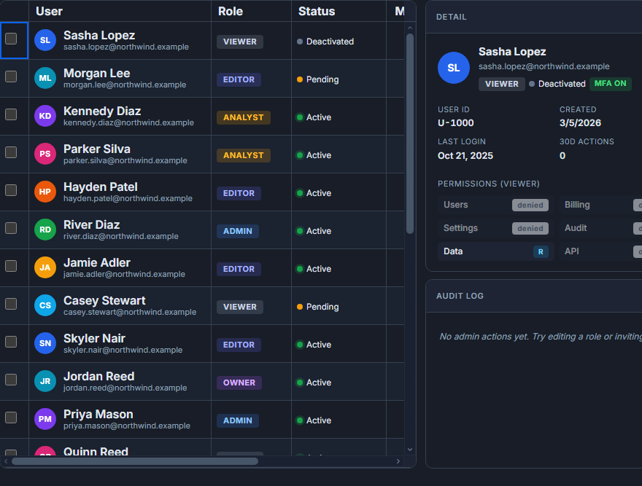The height and width of the screenshot is (486, 642).
Task: Select Sasha Lopez row checkbox
Action: 11,39
